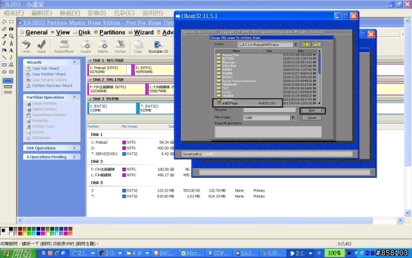Click the Cancel button in Ghost dialog

click(x=312, y=117)
